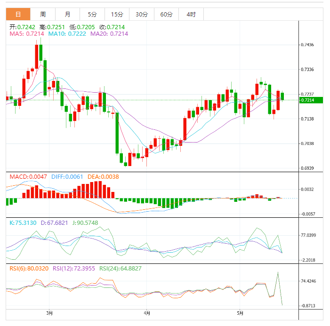This screenshot has height=326, width=330.
Task: Switch to the 周 weekly tab
Action: click(43, 14)
